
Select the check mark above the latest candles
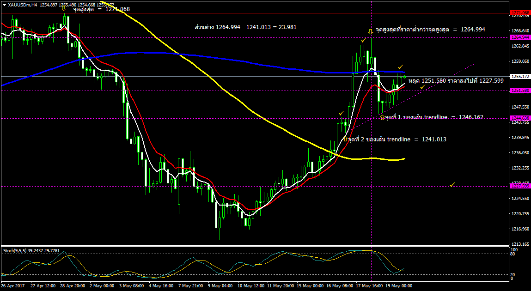[x=401, y=67]
